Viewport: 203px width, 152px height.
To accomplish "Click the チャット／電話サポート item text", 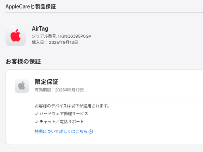I will (x=62, y=122).
